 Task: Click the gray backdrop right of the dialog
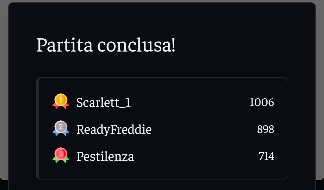point(320,90)
